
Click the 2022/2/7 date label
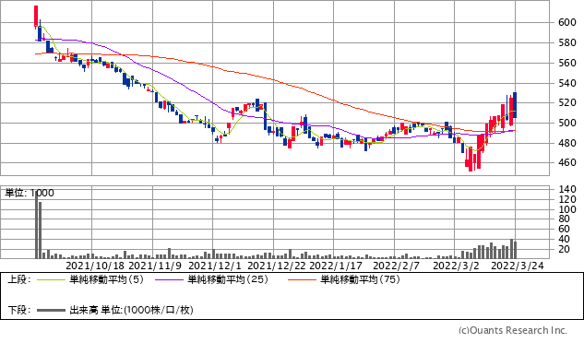397,266
